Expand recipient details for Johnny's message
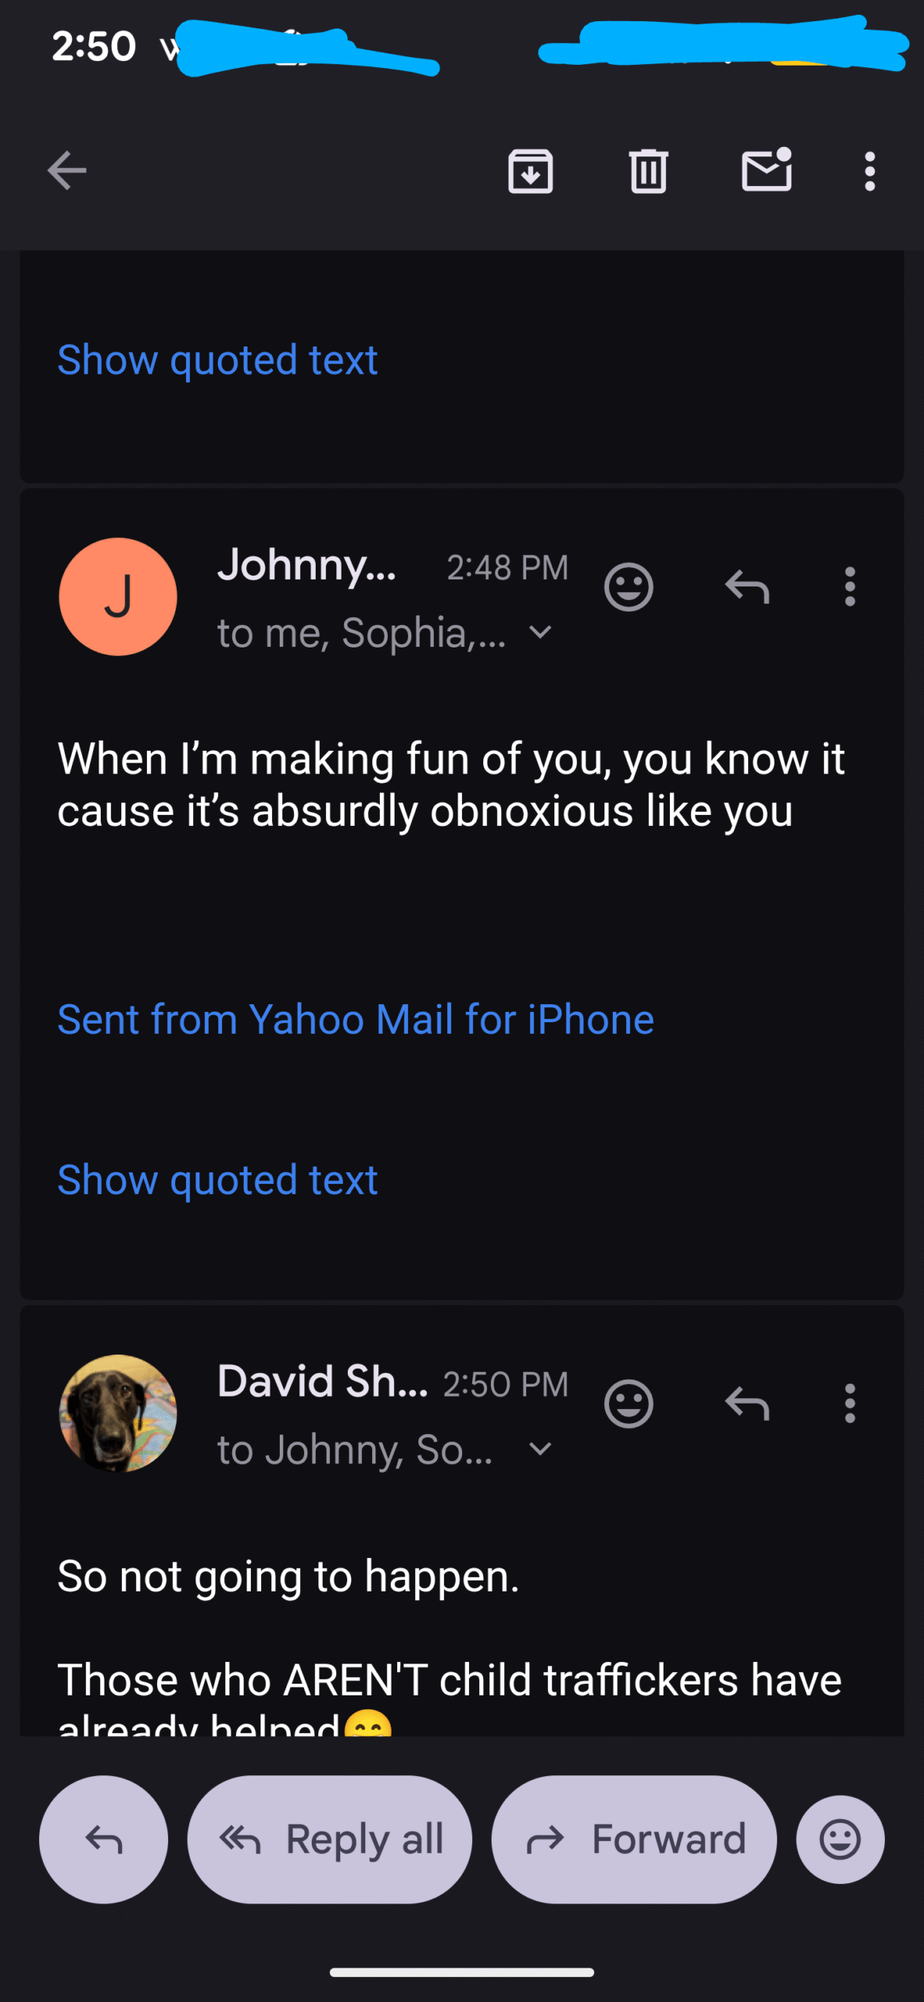 [540, 632]
